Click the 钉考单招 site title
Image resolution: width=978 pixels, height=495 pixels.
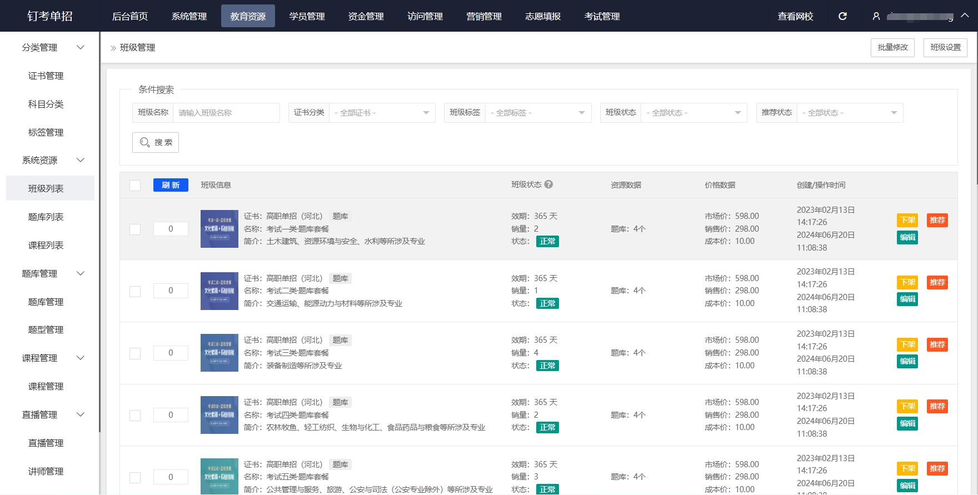(50, 16)
